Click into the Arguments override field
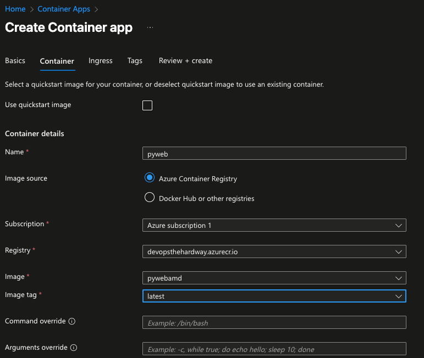 point(274,349)
